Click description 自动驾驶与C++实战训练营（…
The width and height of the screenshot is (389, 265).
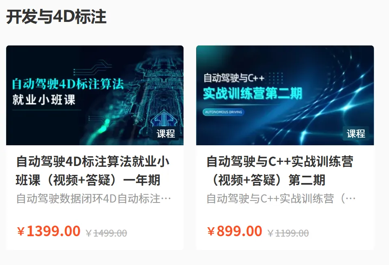pyautogui.click(x=281, y=198)
